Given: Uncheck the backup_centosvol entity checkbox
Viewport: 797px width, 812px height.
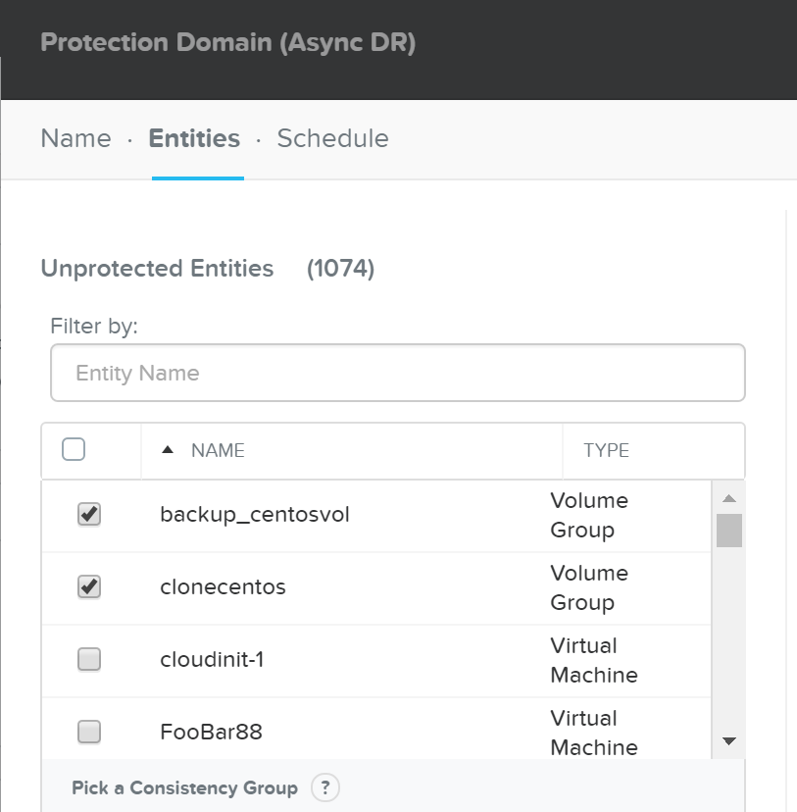Looking at the screenshot, I should 89,513.
